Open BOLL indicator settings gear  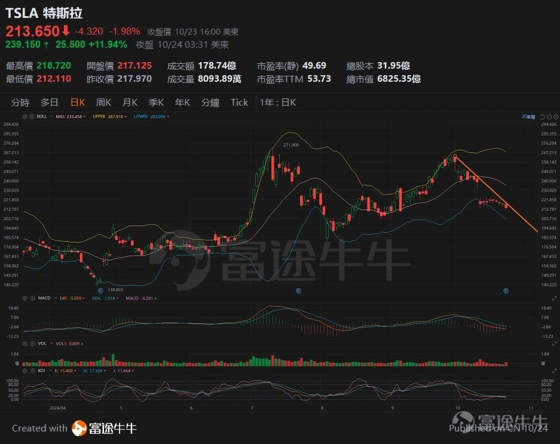[25, 116]
